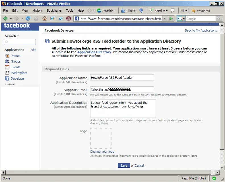Click the green Back arrow button
The image size is (225, 182).
coord(5,18)
